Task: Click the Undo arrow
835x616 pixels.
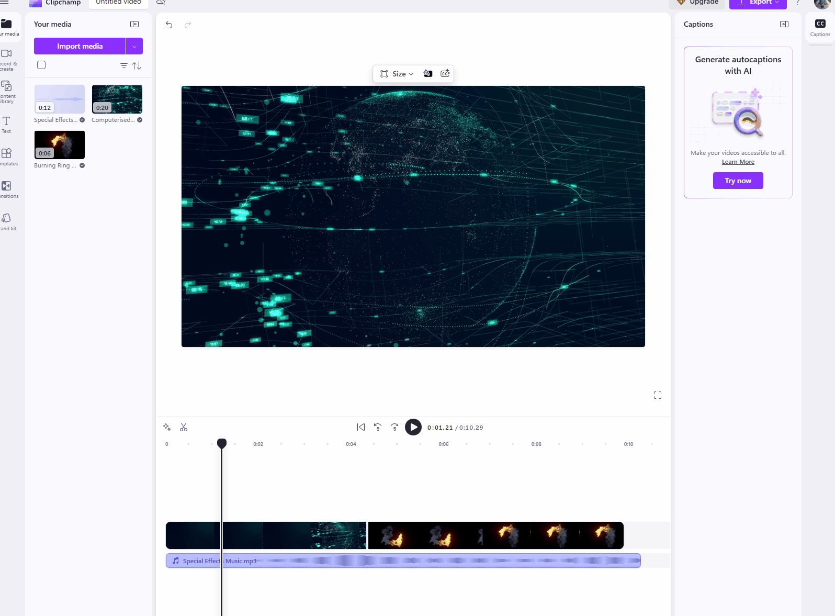Action: (x=169, y=25)
